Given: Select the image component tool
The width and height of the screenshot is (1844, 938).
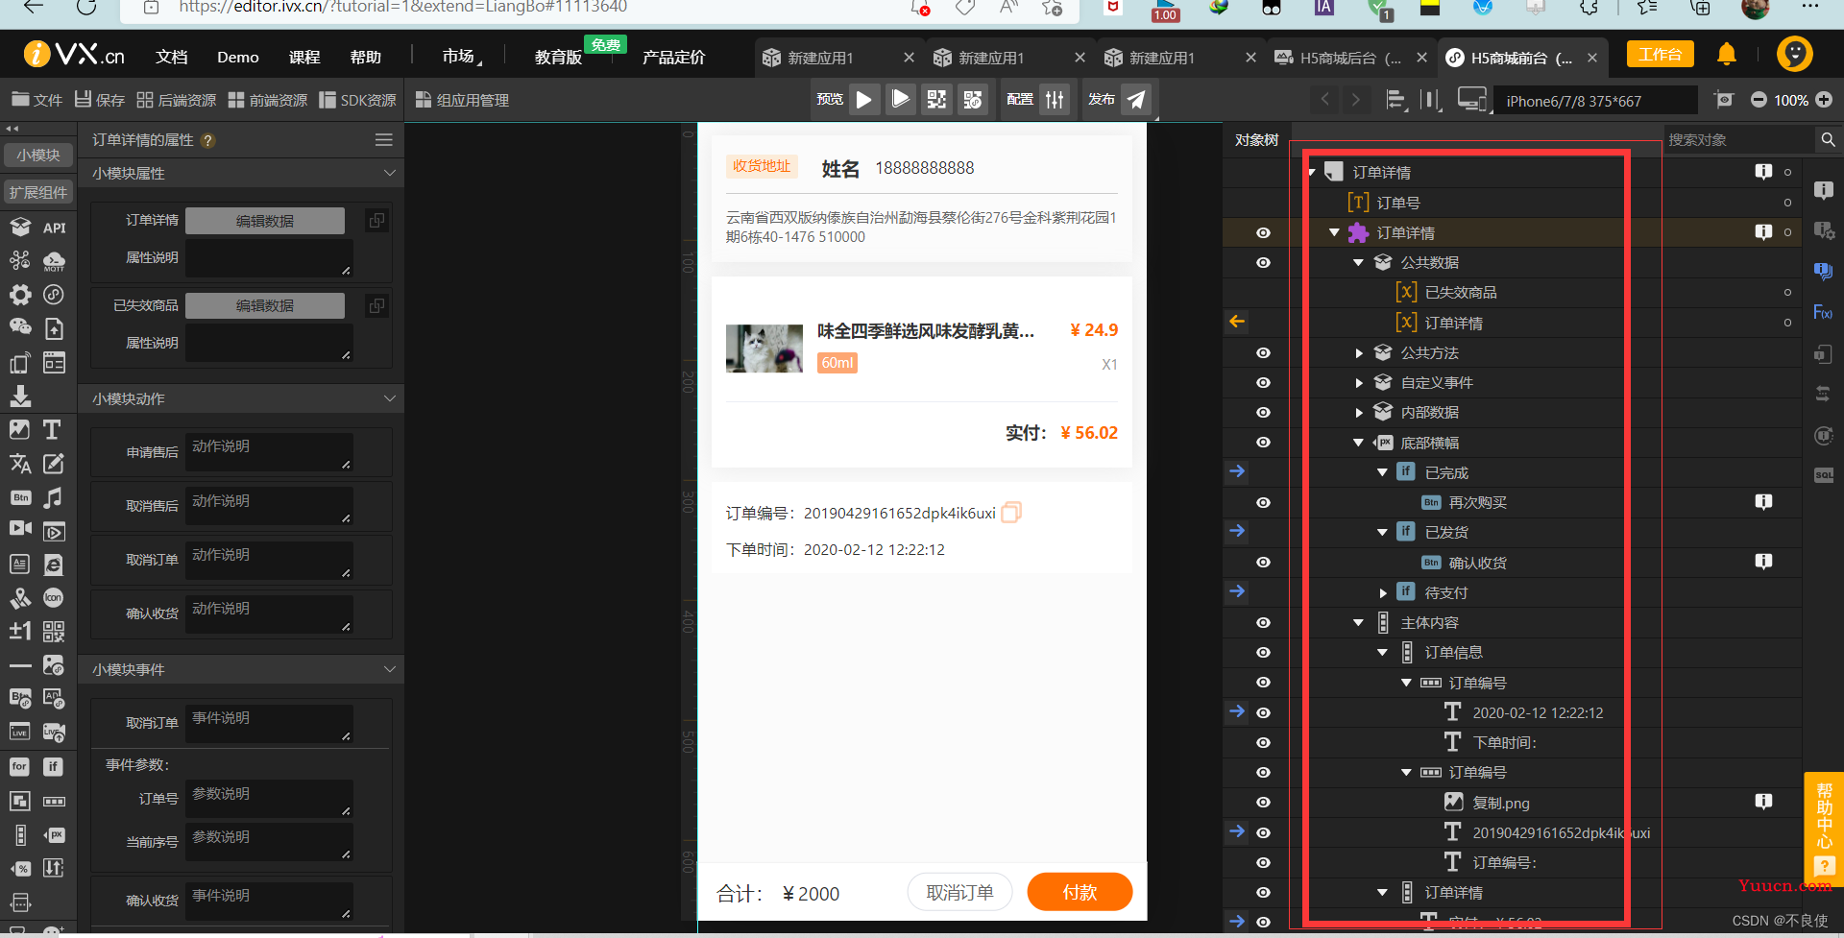Looking at the screenshot, I should click(20, 429).
